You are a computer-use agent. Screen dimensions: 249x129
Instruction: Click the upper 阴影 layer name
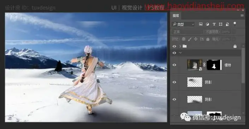tap(208, 82)
